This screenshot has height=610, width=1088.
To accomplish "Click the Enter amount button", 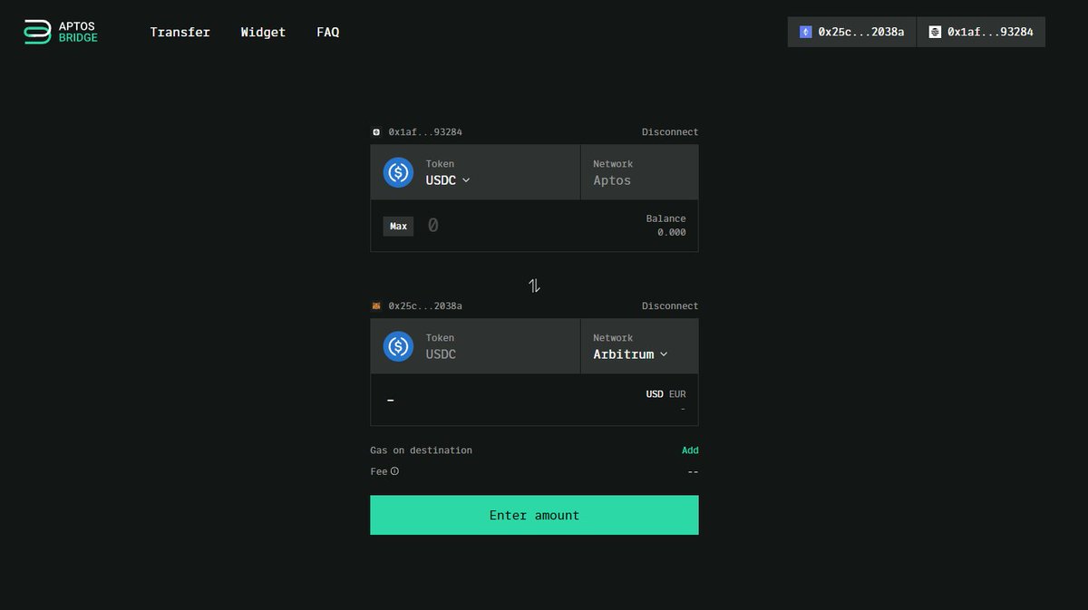I will click(x=534, y=515).
